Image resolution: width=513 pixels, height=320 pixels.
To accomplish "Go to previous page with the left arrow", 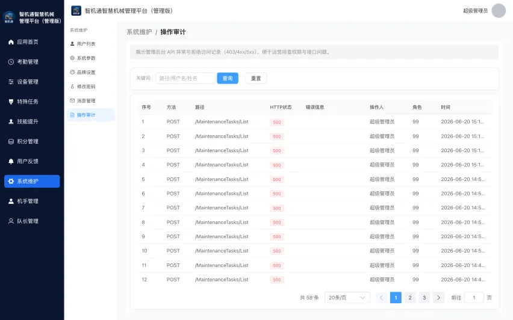I will pos(381,298).
